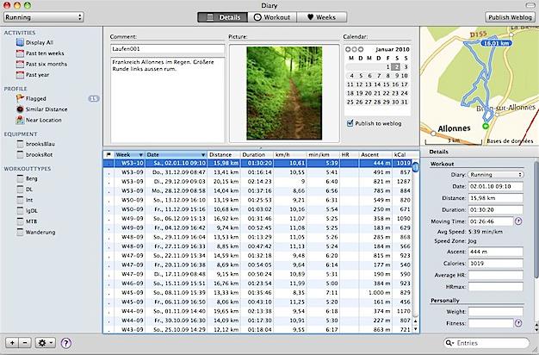
Task: Click the plus add entry button
Action: coord(12,343)
